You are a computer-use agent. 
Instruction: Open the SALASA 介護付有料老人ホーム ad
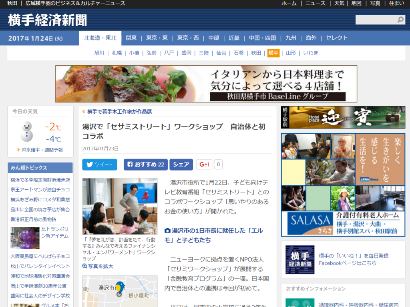pos(343,185)
